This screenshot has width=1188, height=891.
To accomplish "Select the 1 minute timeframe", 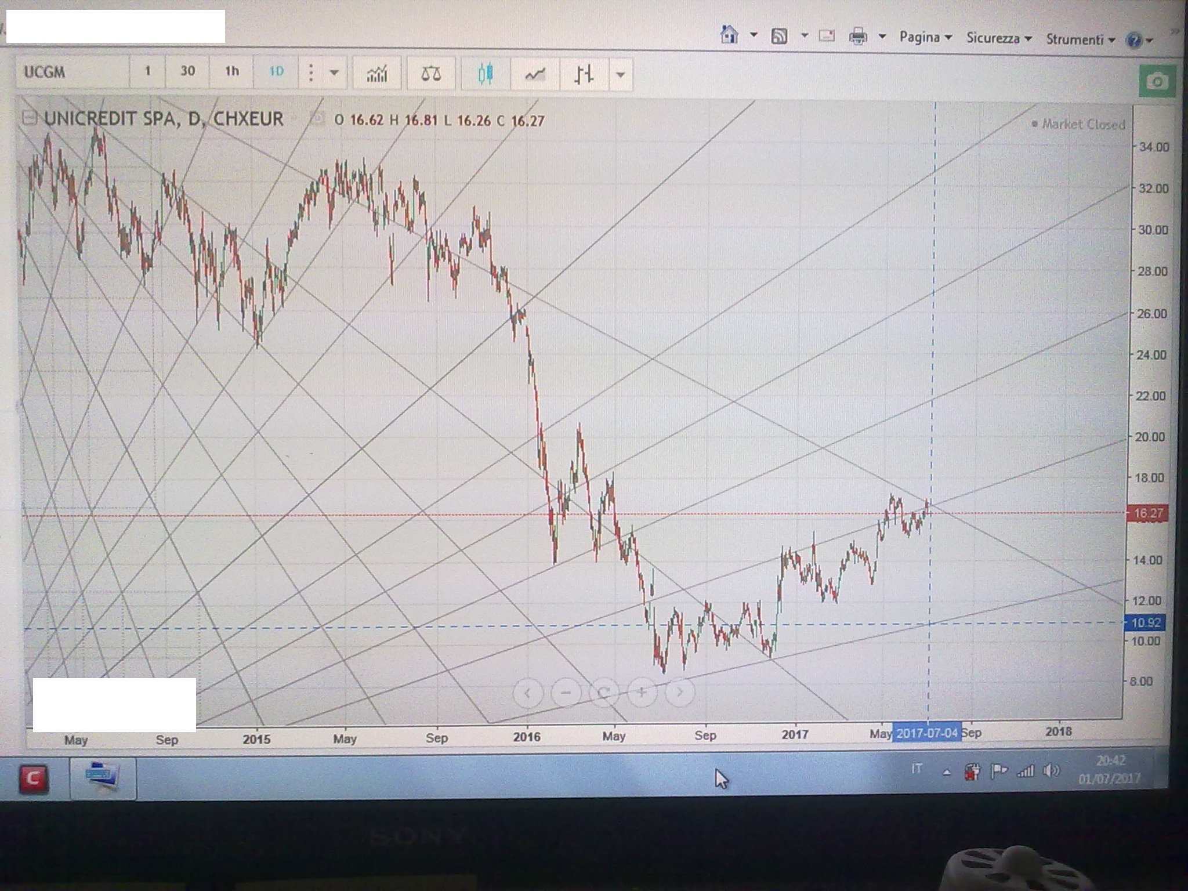I will tap(147, 71).
